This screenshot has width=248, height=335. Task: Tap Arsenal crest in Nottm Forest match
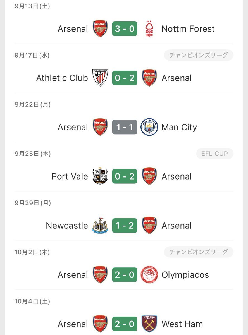[100, 29]
